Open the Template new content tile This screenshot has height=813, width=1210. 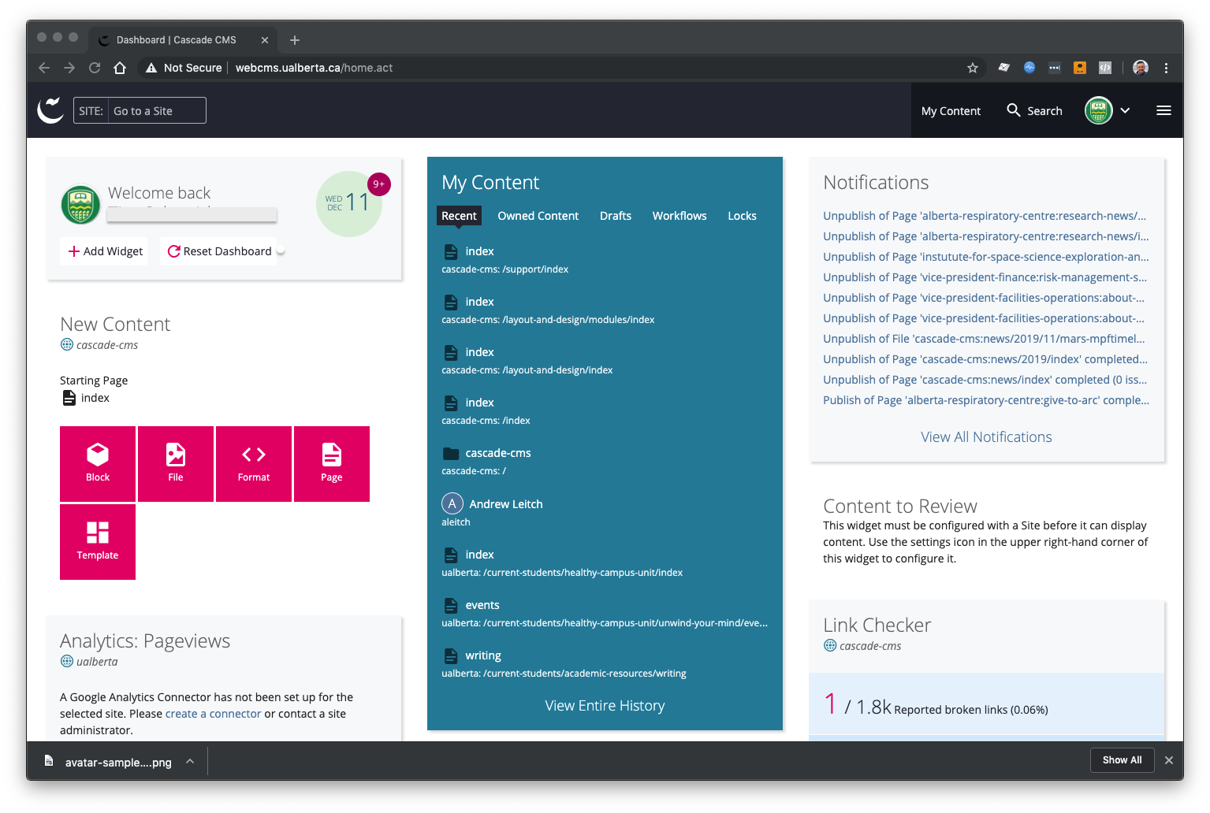[98, 542]
